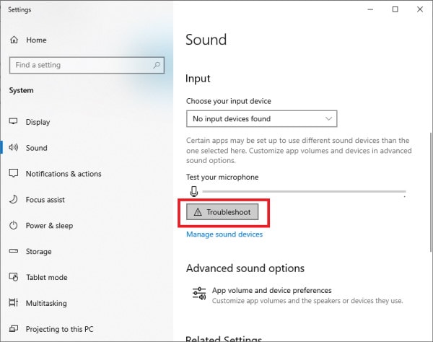
Task: Open App volume and device preferences
Action: point(272,290)
